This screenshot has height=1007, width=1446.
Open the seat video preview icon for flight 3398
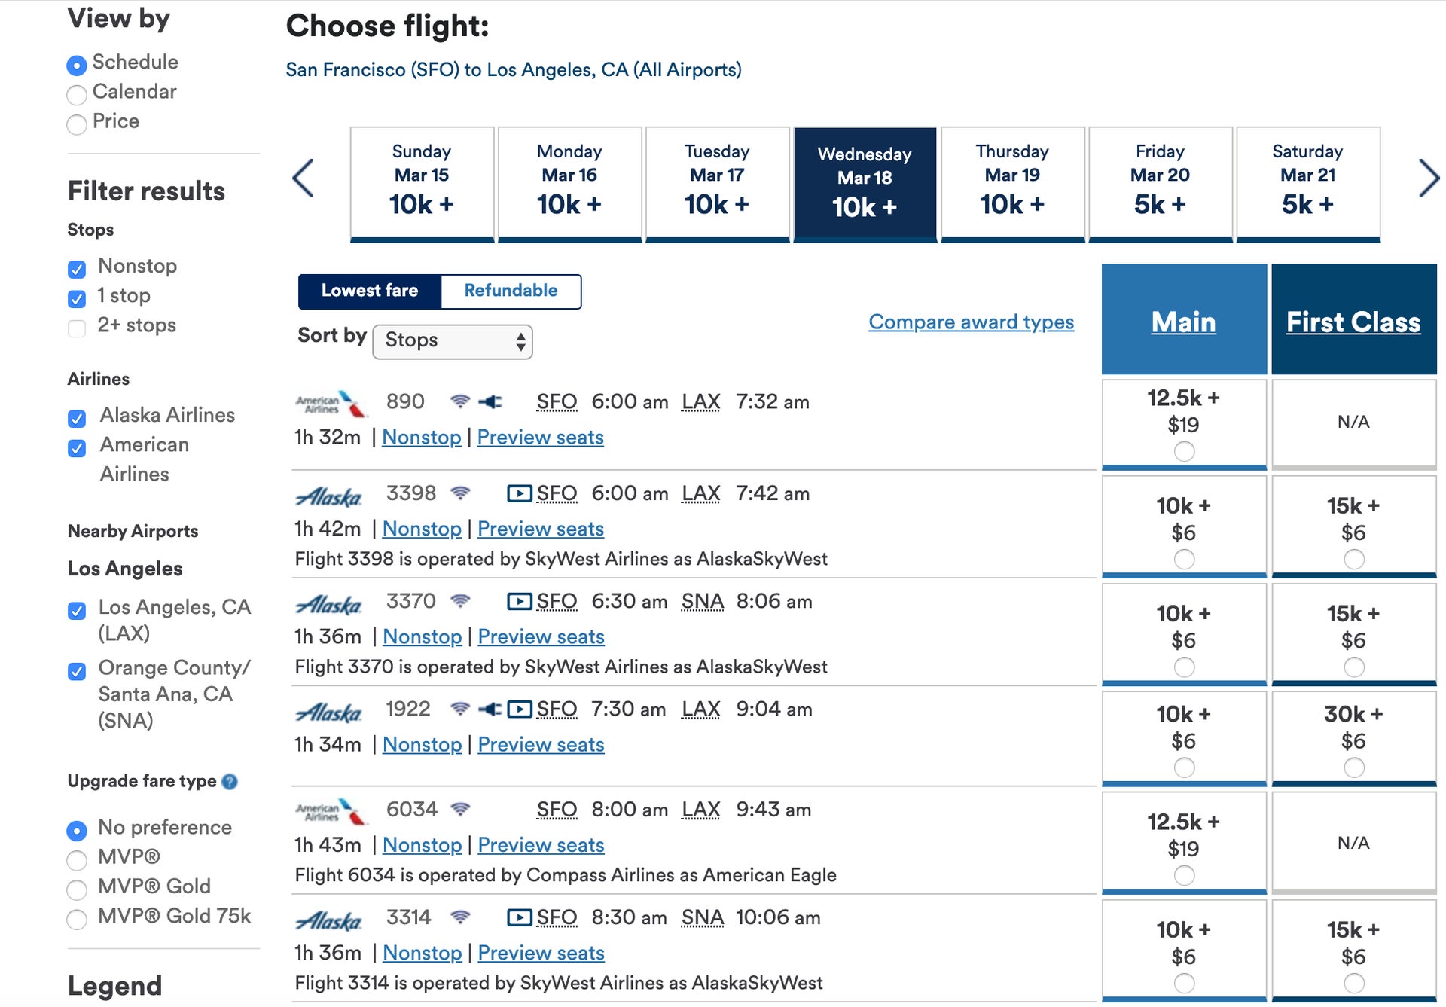pos(518,493)
